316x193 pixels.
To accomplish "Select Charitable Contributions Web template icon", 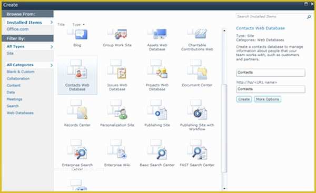I will (x=197, y=35).
